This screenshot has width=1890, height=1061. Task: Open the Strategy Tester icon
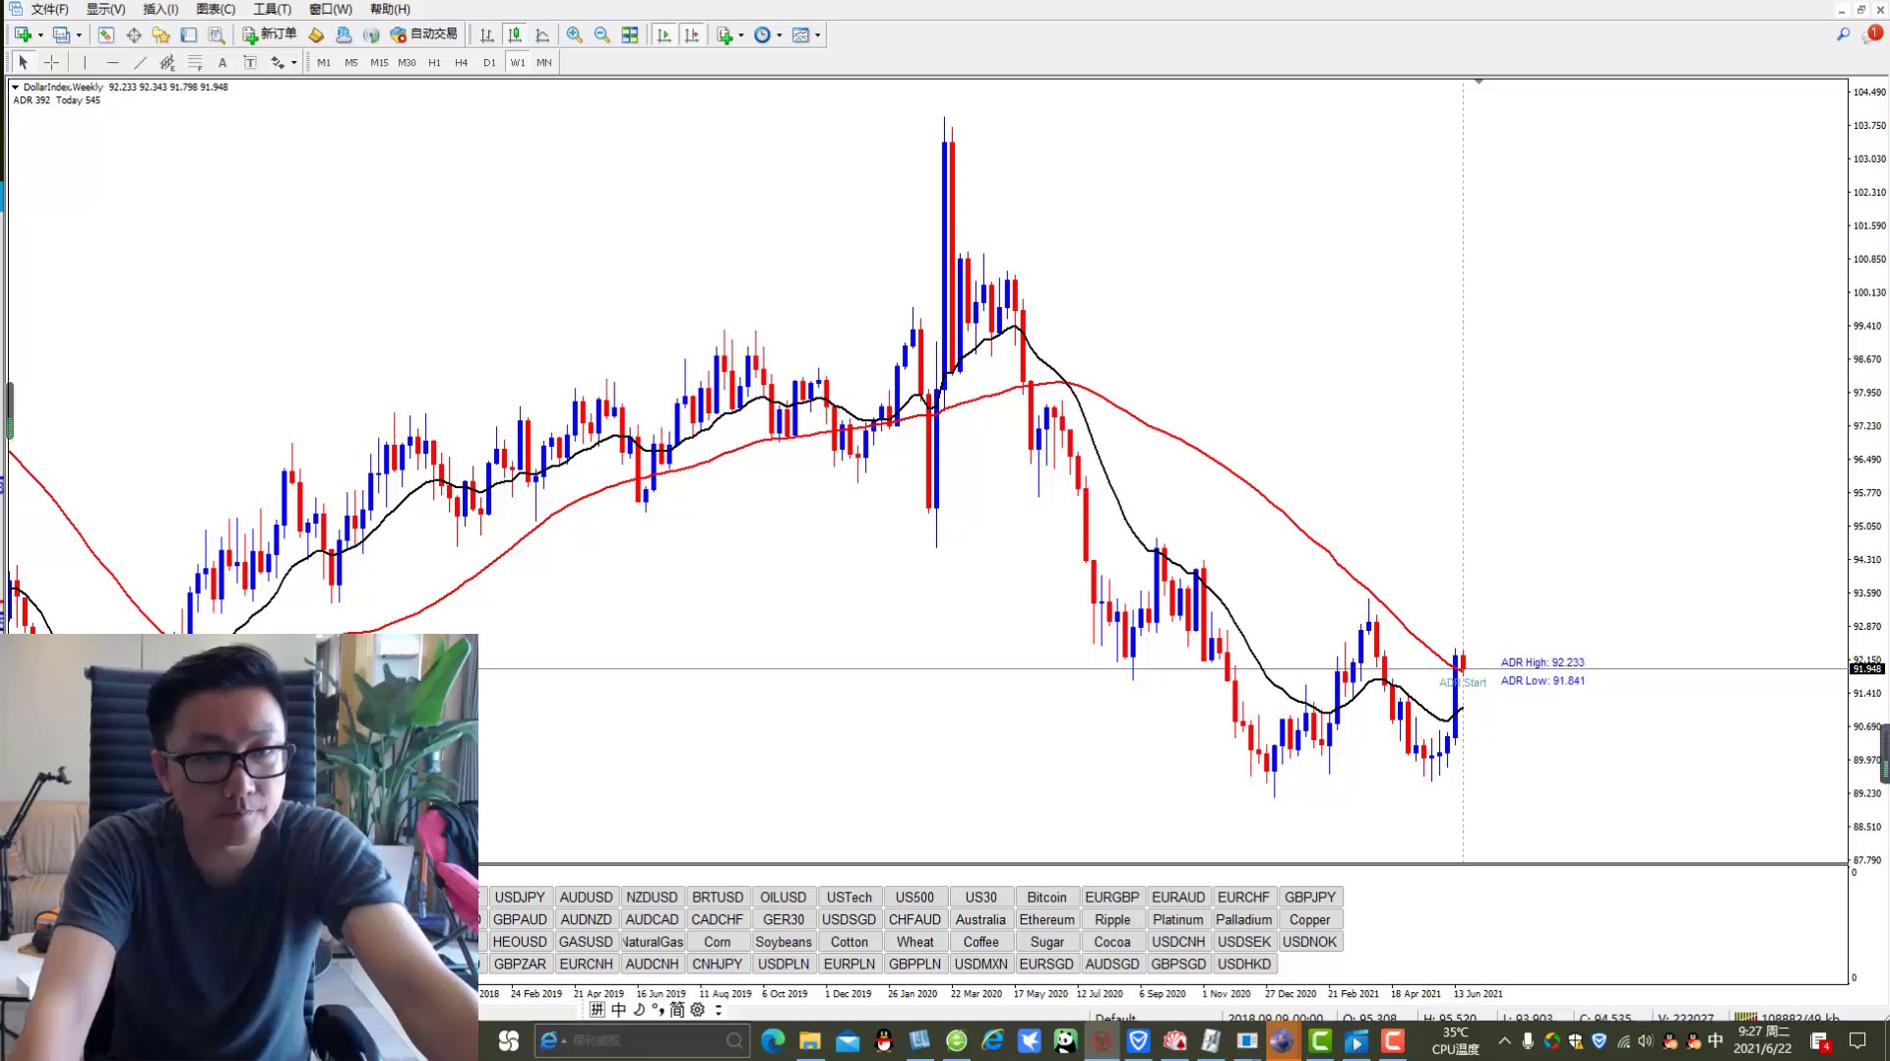coord(217,35)
